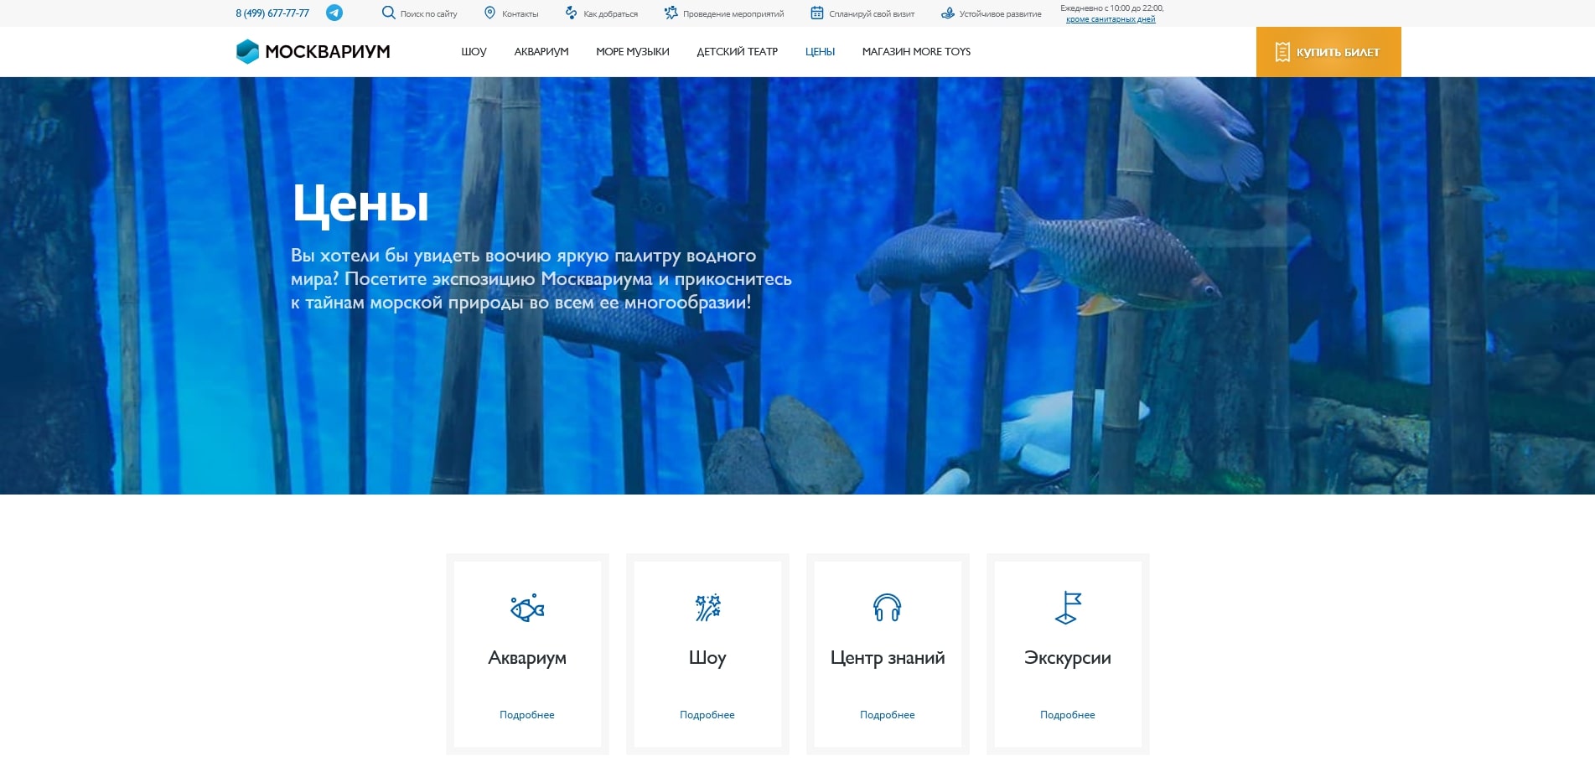Open the кроме санитарных дней link

[x=1111, y=19]
